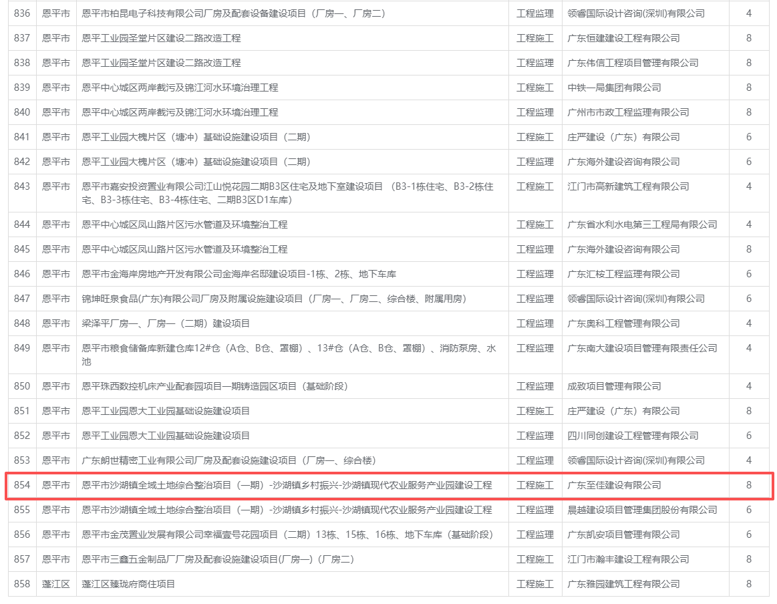Click 领睿国际设计咨询(深圳)有限公司 in row 847

pyautogui.click(x=636, y=299)
